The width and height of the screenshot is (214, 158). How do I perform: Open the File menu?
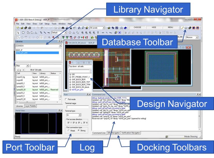(18, 24)
